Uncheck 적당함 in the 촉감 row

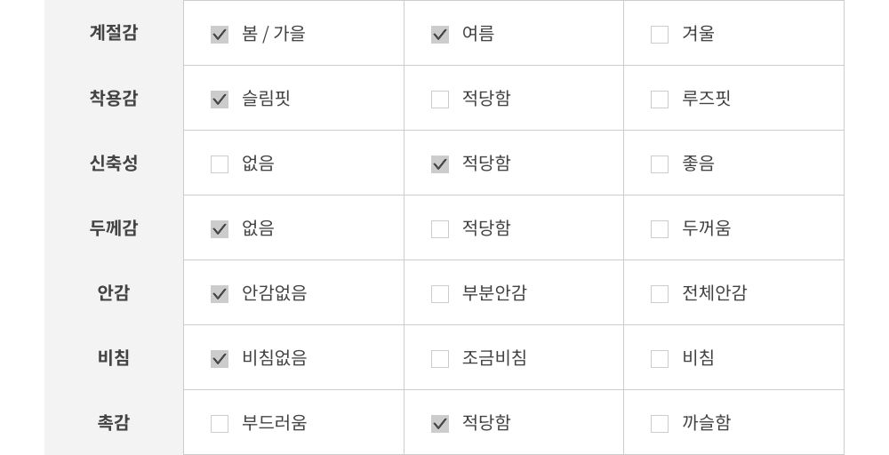point(440,424)
